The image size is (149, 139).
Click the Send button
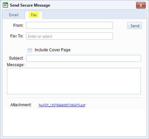[134, 25]
